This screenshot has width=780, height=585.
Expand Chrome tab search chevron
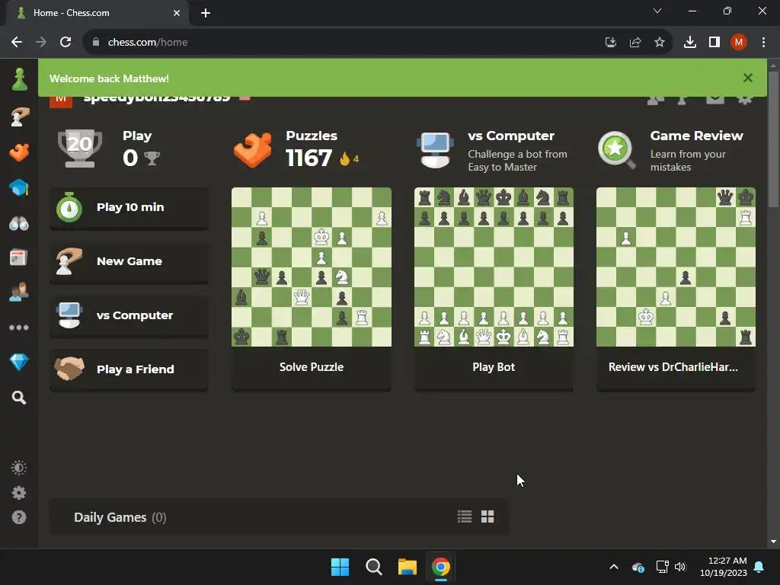(x=657, y=11)
